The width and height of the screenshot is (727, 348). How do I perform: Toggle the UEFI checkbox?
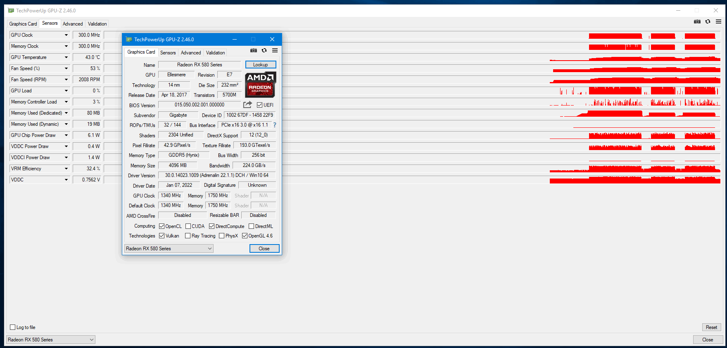259,105
